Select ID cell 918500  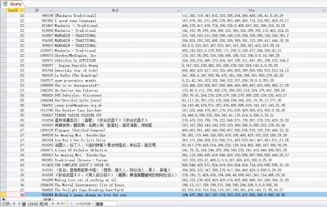point(39,30)
